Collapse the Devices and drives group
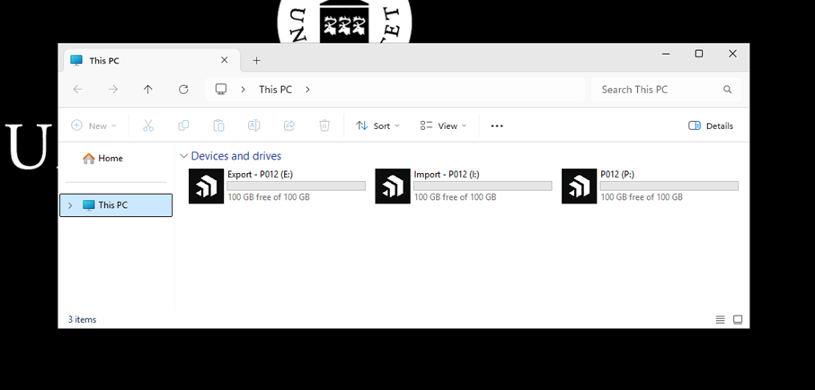Viewport: 815px width, 390px height. tap(183, 156)
